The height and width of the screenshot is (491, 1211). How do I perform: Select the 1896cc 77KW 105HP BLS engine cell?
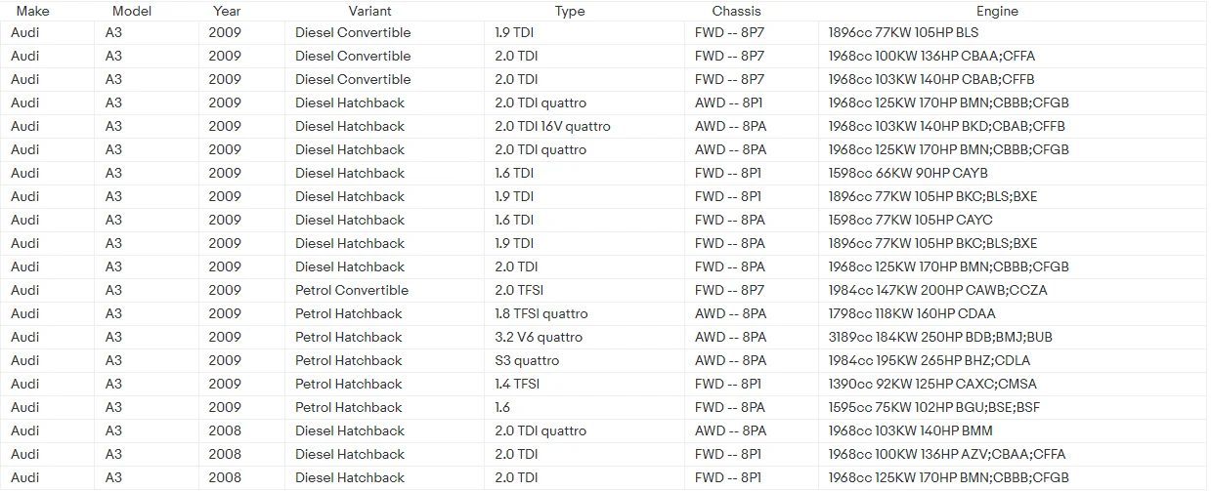coord(1013,32)
